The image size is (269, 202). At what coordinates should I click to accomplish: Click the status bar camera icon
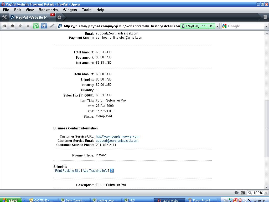tap(243, 193)
